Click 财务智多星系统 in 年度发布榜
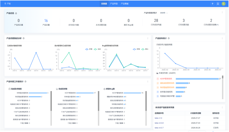 click(x=166, y=92)
